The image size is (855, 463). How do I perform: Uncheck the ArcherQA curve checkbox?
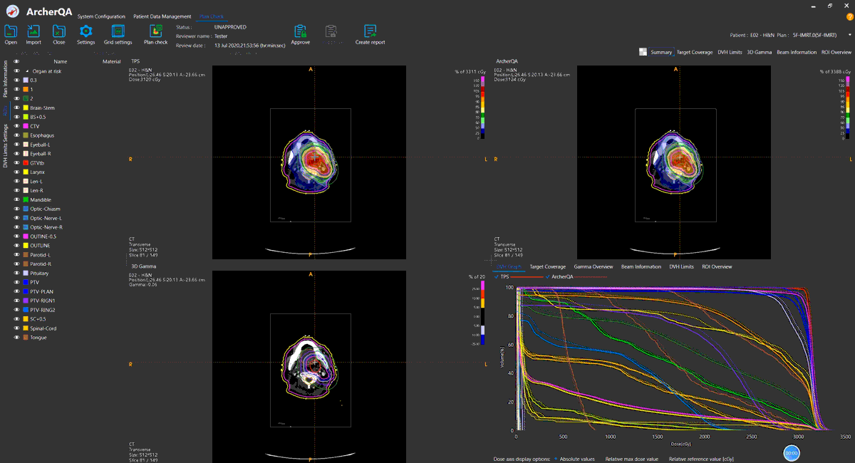pos(547,276)
